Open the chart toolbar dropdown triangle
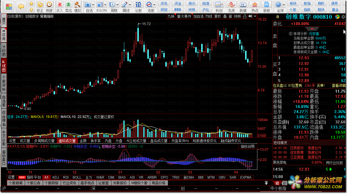Viewport: 348px width, 194px height. (255, 16)
